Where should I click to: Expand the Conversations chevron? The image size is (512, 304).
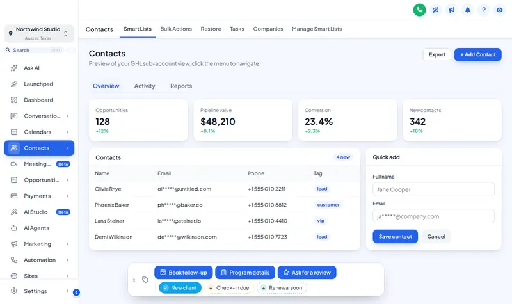pos(67,116)
